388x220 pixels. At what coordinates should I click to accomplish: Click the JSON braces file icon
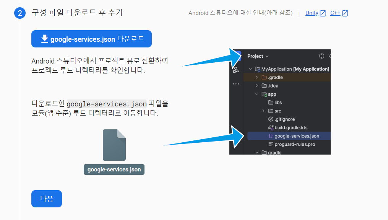(x=271, y=136)
